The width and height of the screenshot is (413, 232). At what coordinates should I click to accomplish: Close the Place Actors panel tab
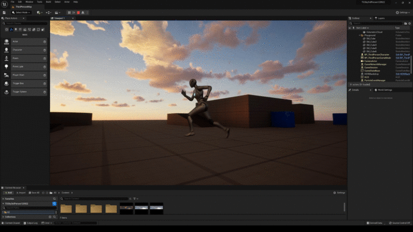click(24, 18)
